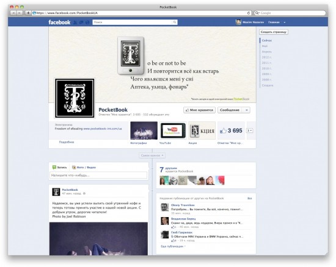Click the e-reader image in the cover photo
This screenshot has height=267, width=336.
[131, 55]
